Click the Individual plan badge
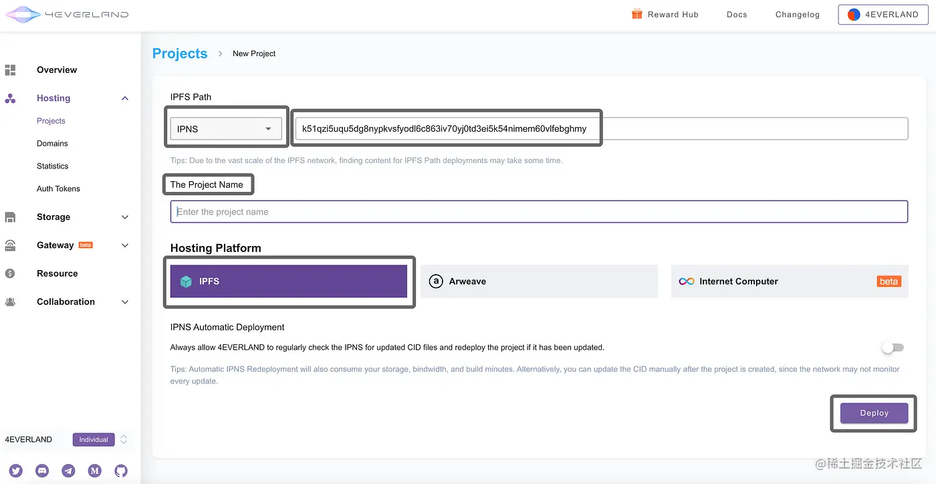The width and height of the screenshot is (936, 484). point(94,439)
